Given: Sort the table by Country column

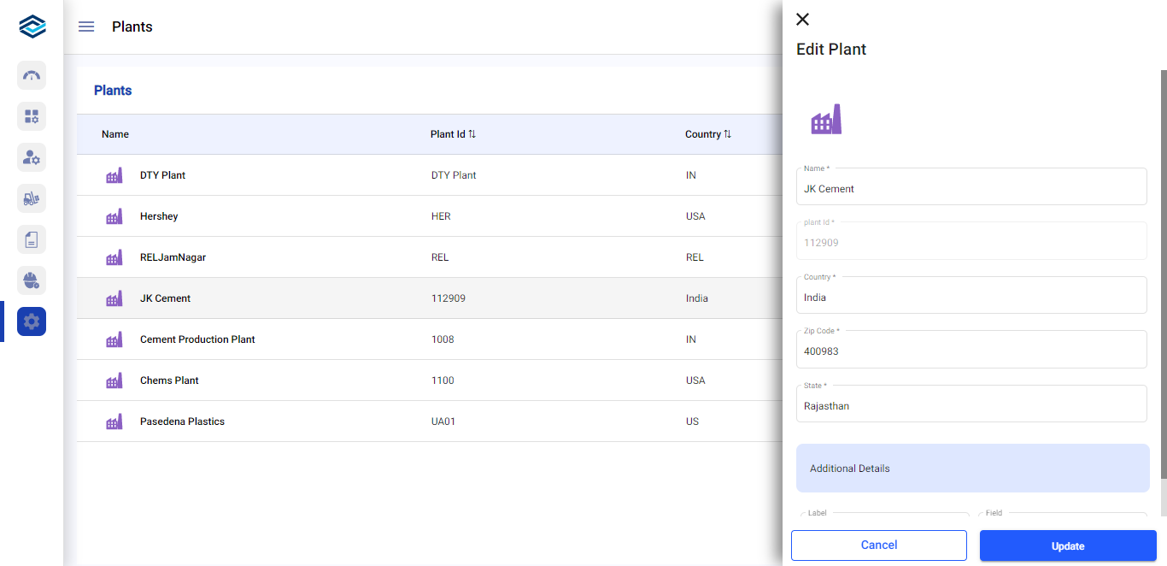Looking at the screenshot, I should (x=727, y=134).
